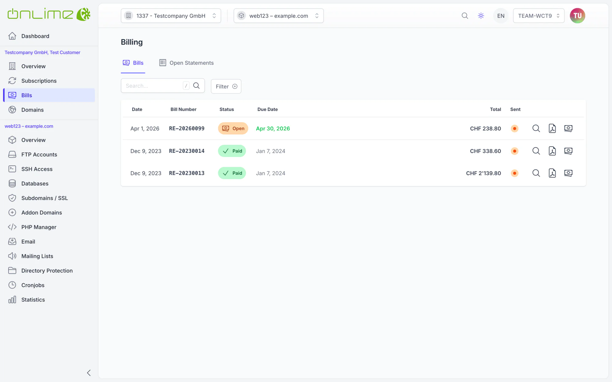The height and width of the screenshot is (382, 612).
Task: Download PDF of bill RE-20230014
Action: point(552,151)
